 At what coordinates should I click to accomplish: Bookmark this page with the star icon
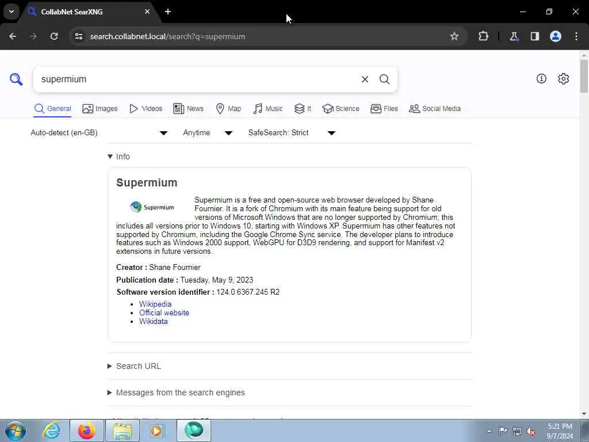pyautogui.click(x=454, y=36)
